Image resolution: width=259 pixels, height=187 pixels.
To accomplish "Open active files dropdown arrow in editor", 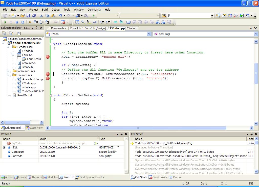I will [x=251, y=28].
